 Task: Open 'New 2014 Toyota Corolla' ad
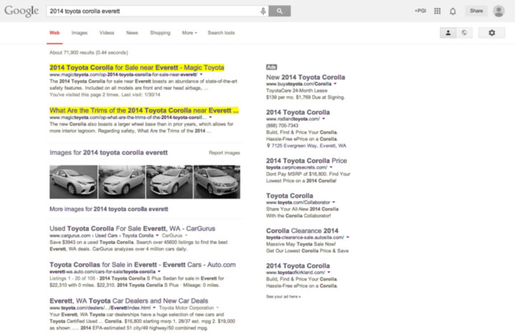(x=305, y=77)
